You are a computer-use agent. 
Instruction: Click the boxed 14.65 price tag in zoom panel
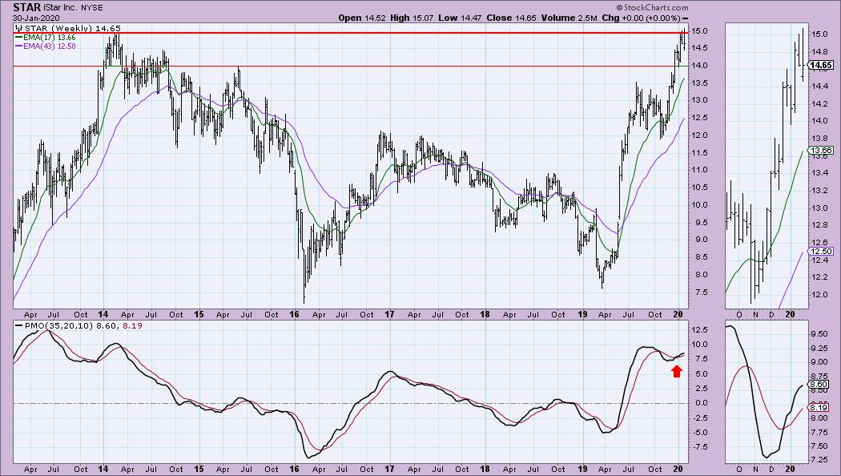pyautogui.click(x=822, y=66)
